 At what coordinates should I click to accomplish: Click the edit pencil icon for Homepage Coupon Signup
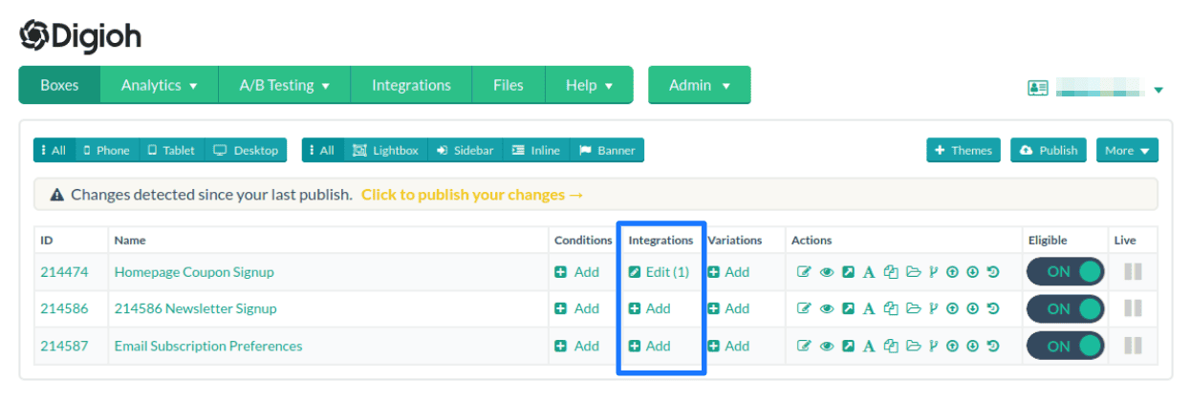pos(804,272)
